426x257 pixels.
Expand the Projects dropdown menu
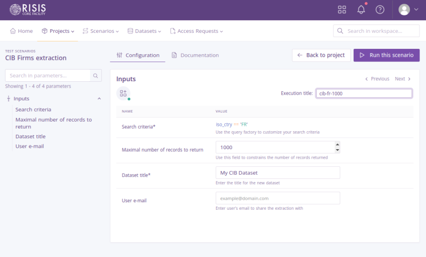(58, 31)
